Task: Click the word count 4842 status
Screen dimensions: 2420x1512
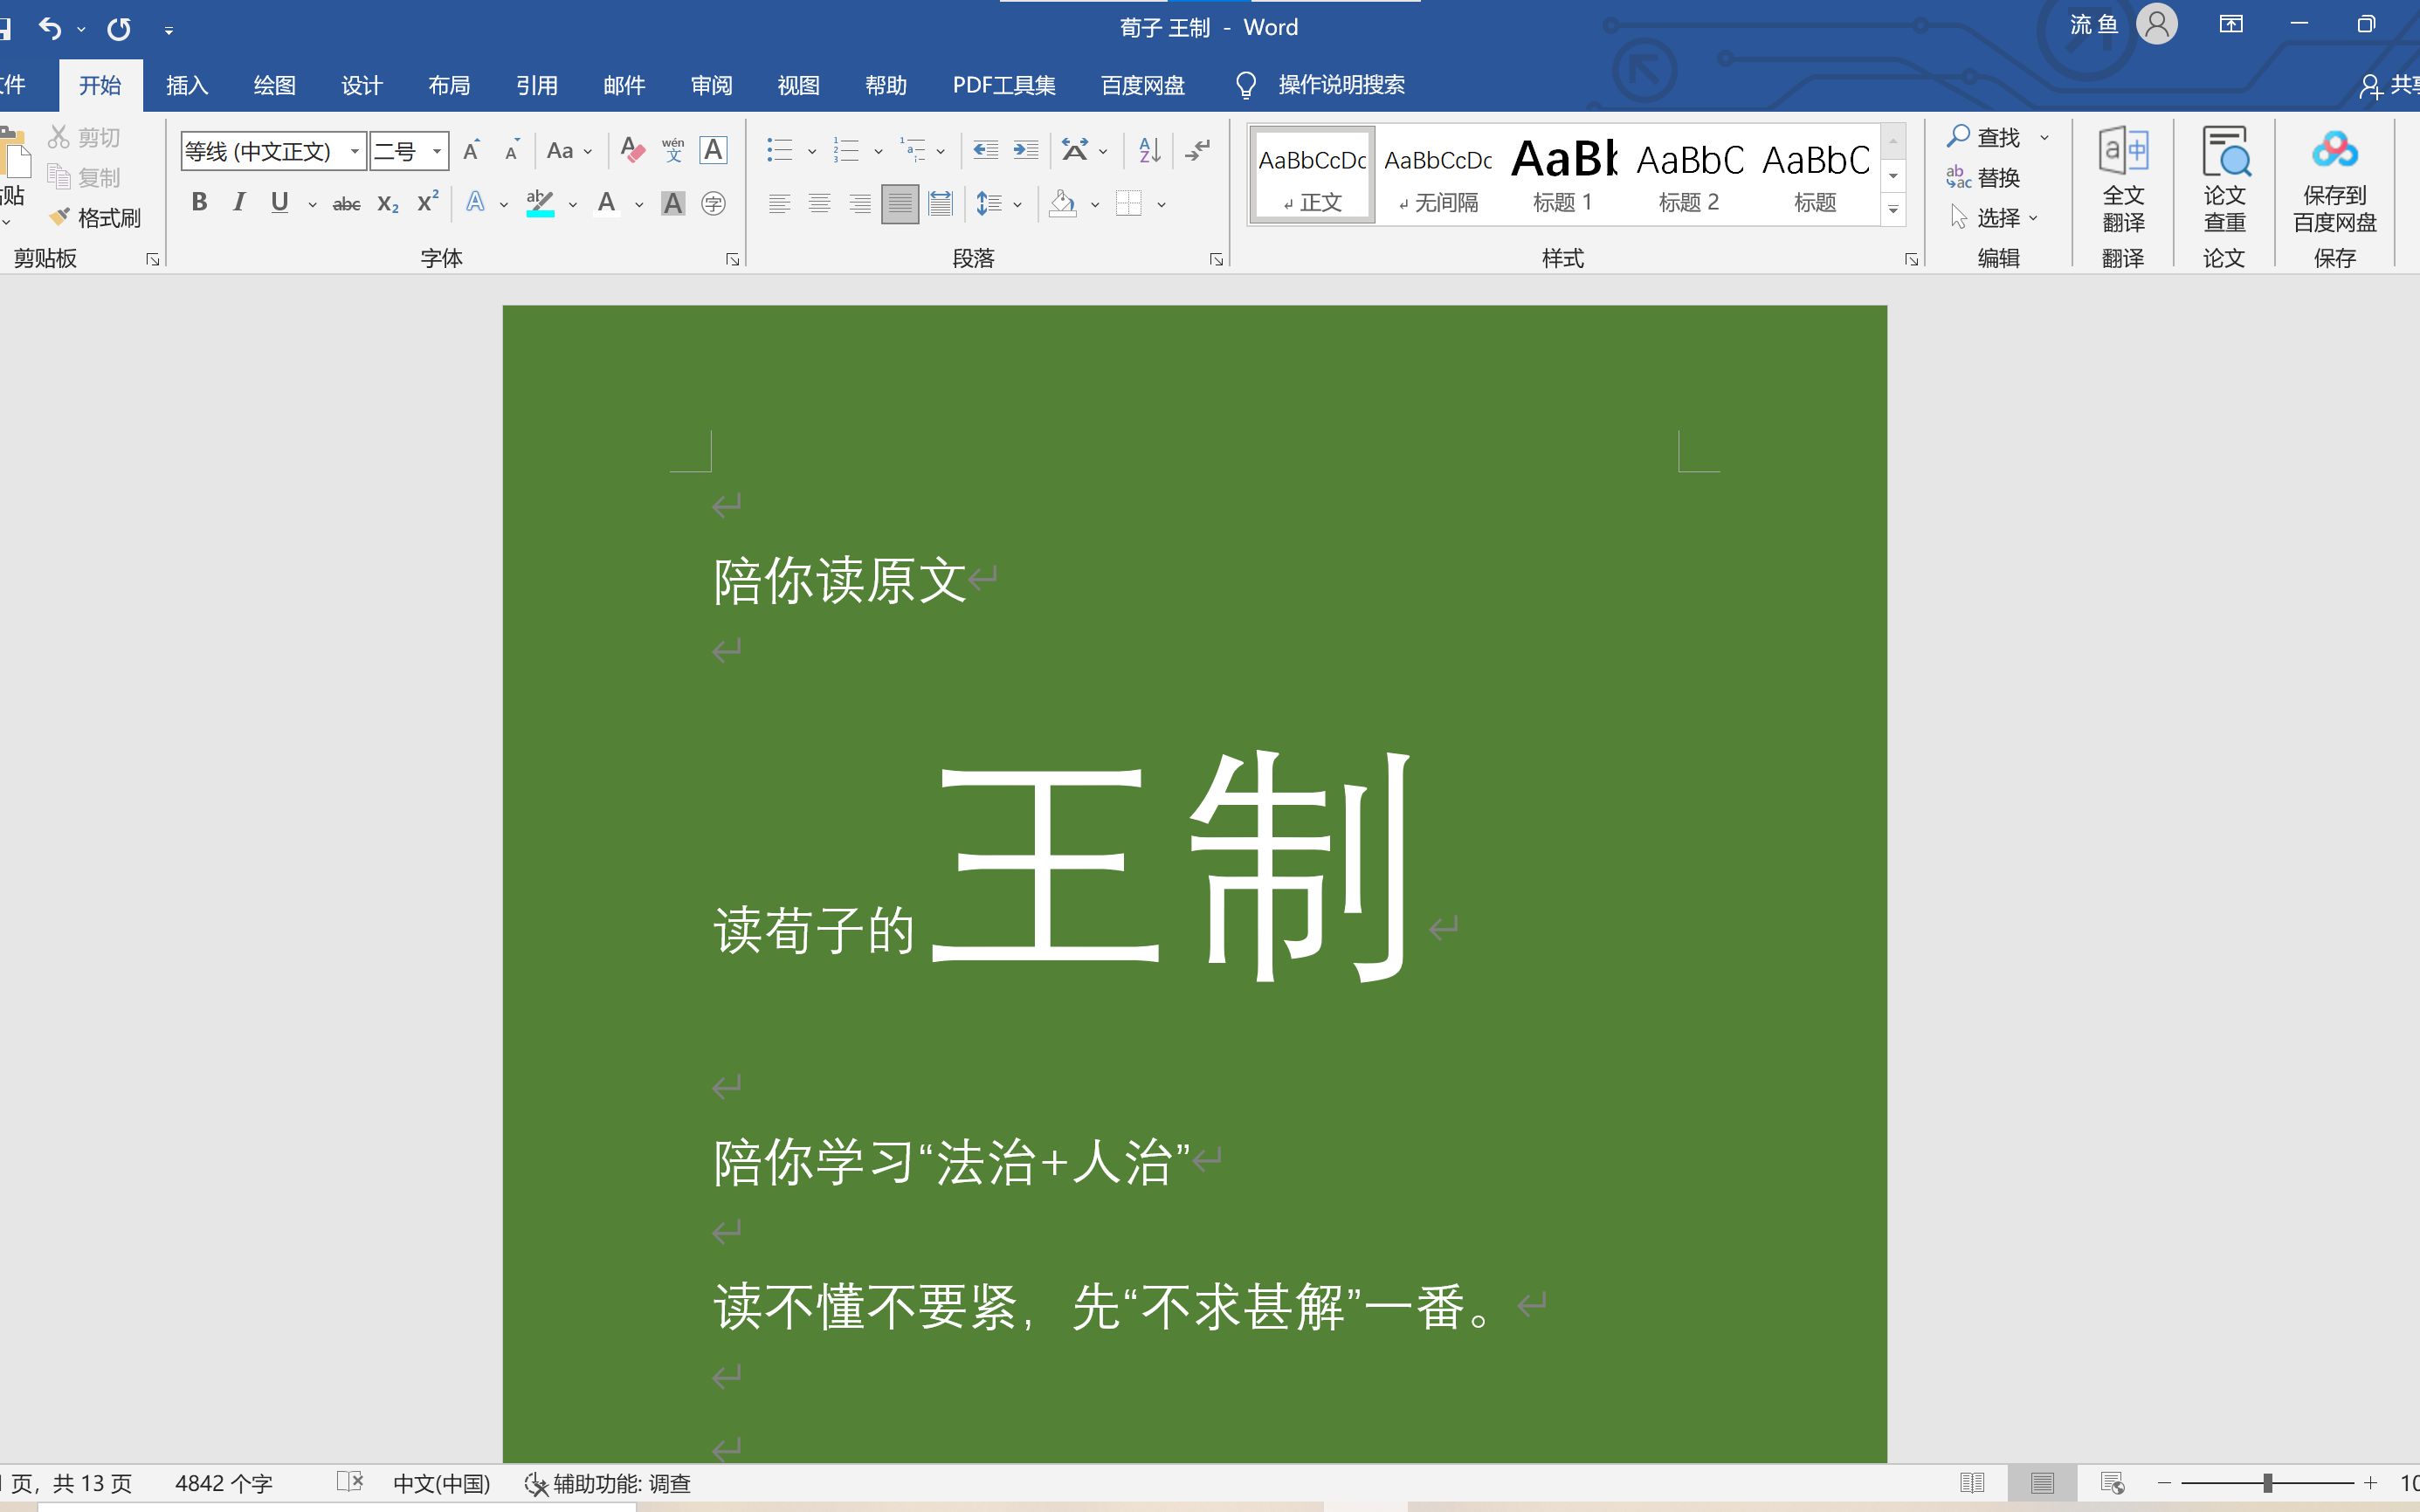Action: pyautogui.click(x=224, y=1483)
